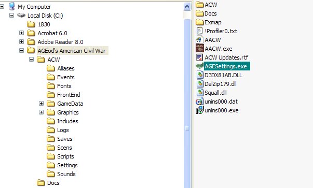Image resolution: width=313 pixels, height=188 pixels.
Task: Select 'AGEod's American Civil War' tree label
Action: pyautogui.click(x=72, y=51)
